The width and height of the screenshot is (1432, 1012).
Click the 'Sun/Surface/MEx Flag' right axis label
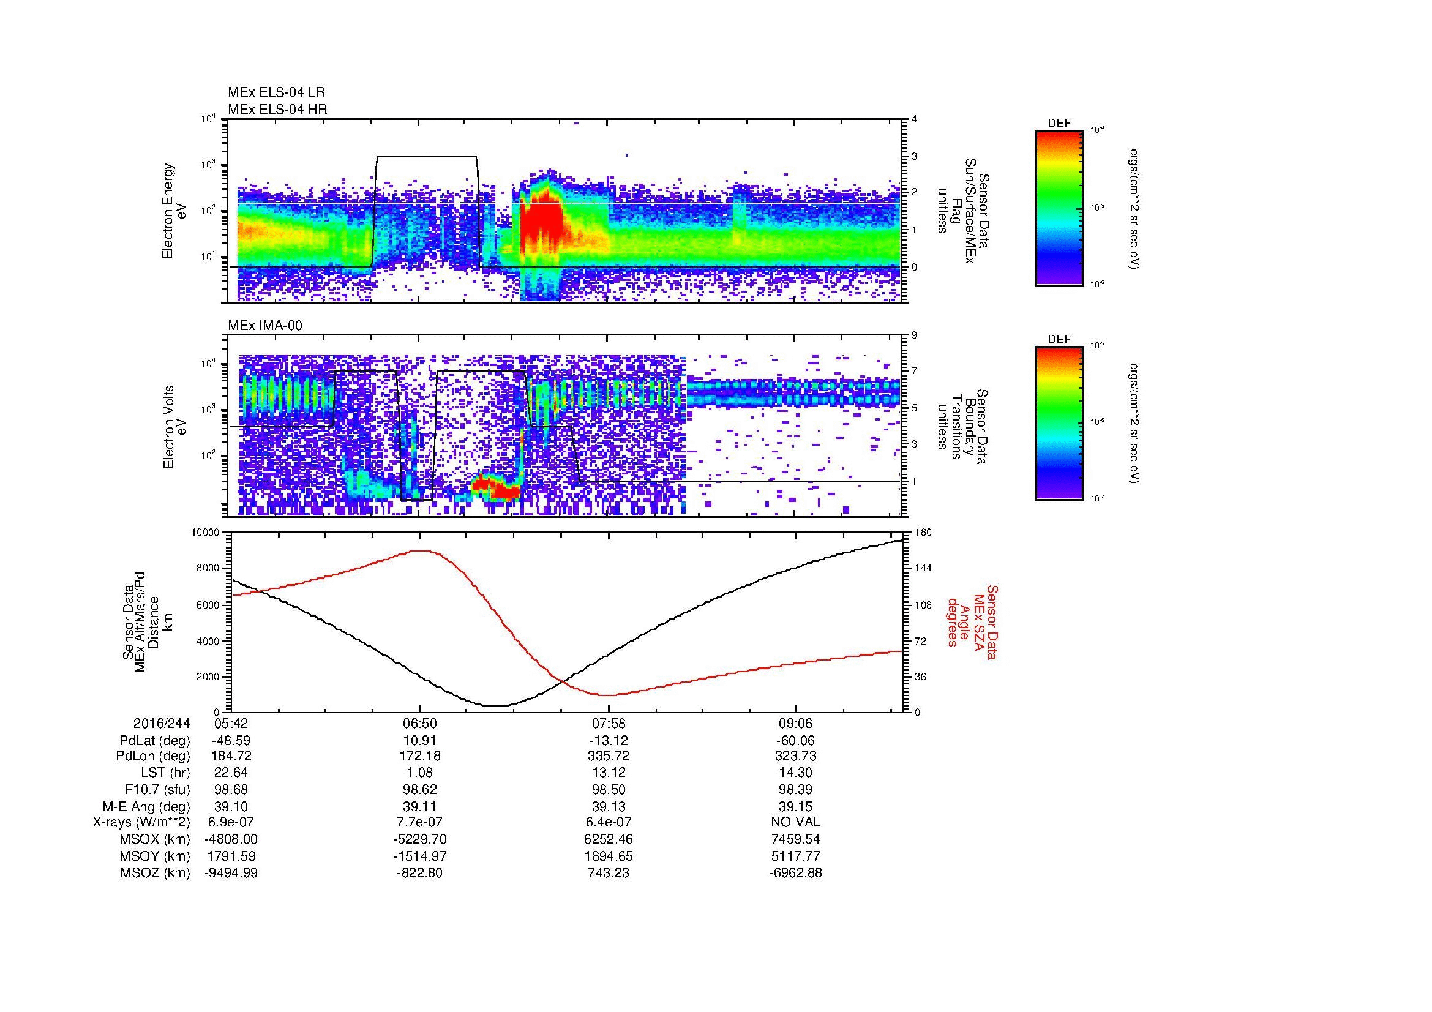pyautogui.click(x=962, y=211)
